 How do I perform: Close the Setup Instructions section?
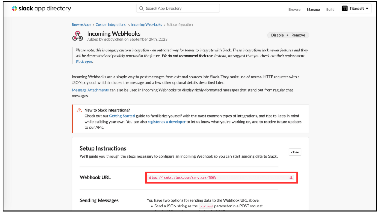point(295,152)
